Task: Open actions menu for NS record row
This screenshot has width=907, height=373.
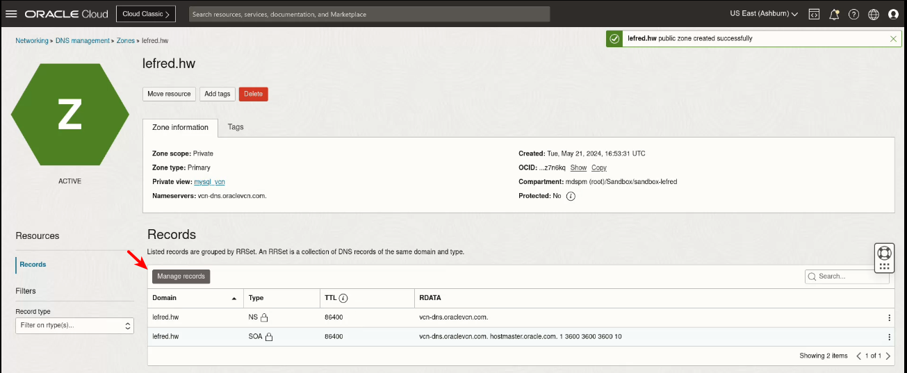Action: [x=889, y=317]
